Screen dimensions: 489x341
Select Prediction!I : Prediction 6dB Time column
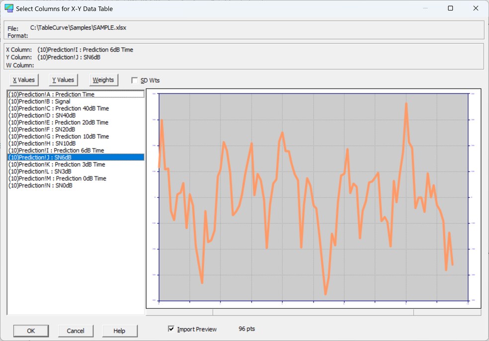[76, 151]
